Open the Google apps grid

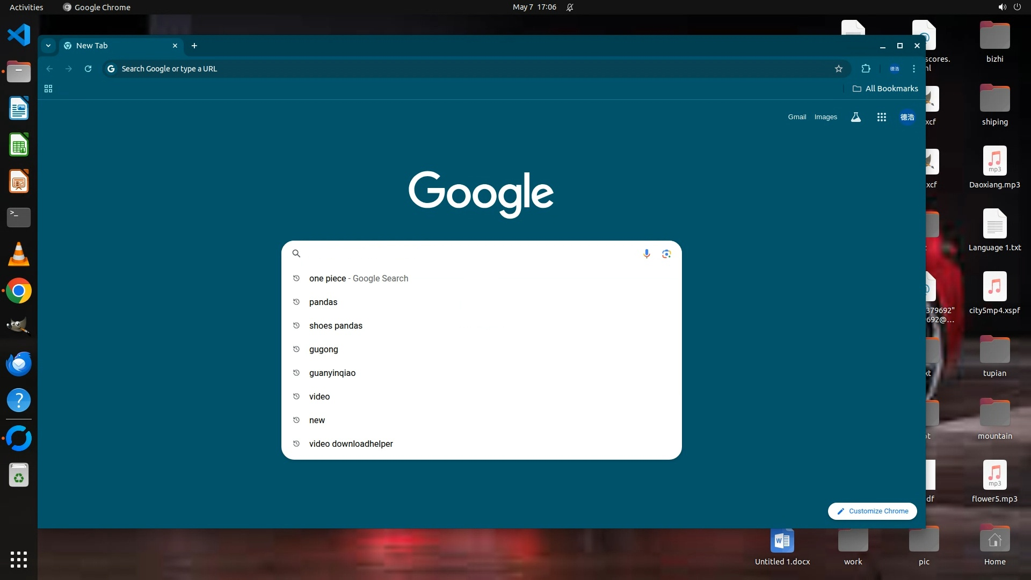click(881, 117)
